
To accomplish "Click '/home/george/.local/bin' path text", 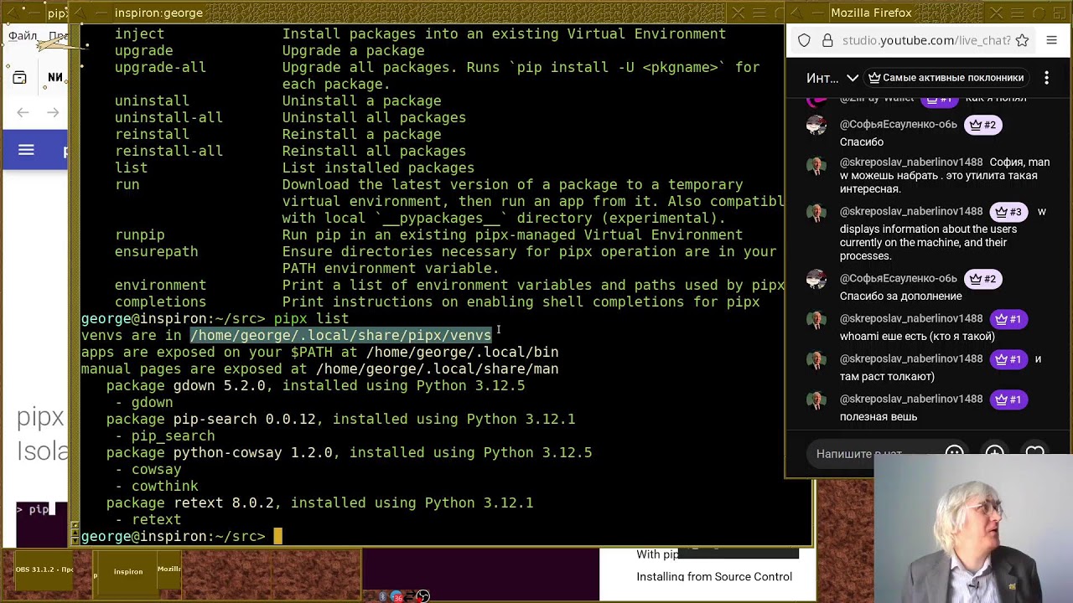I will tap(462, 352).
